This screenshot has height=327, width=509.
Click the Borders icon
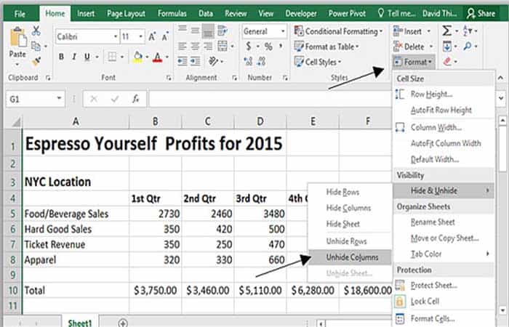coord(112,57)
